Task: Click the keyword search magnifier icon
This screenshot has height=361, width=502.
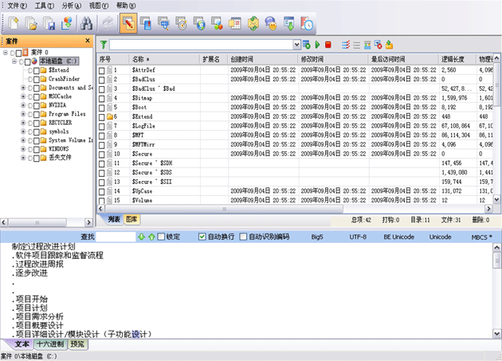Action: click(164, 23)
